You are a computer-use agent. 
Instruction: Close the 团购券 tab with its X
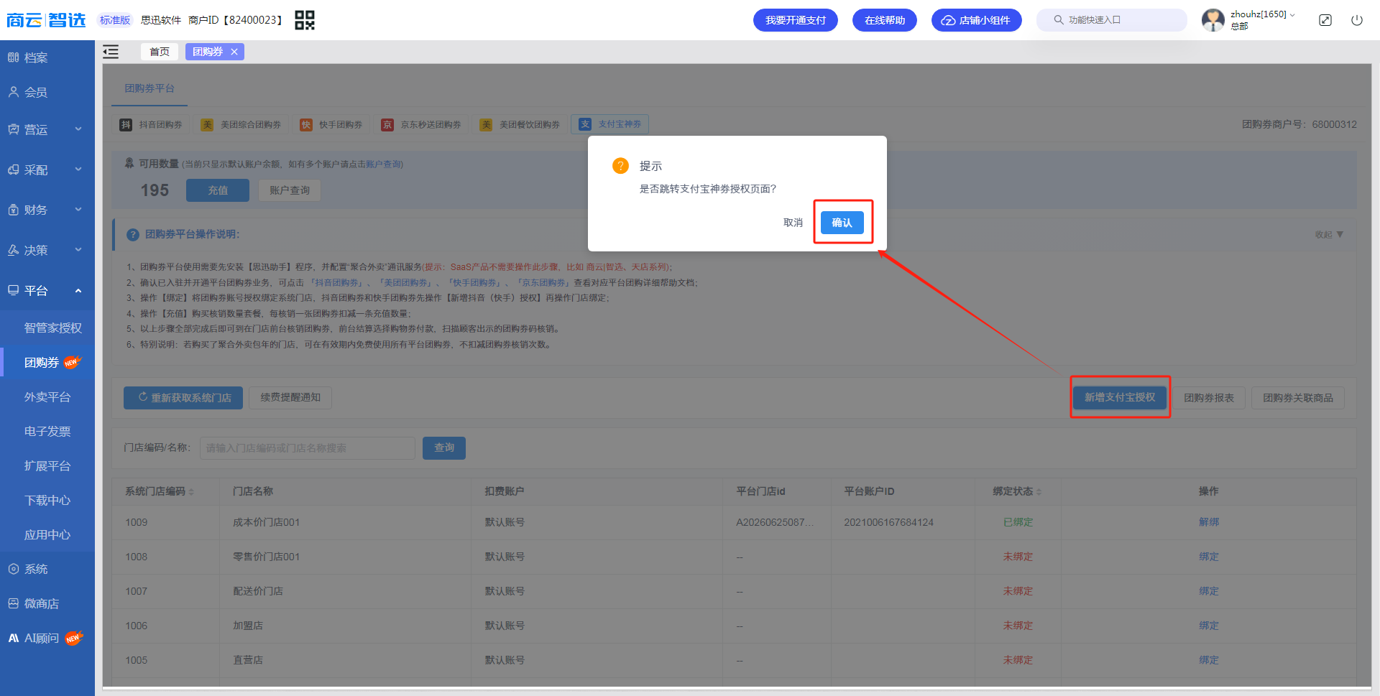point(234,52)
